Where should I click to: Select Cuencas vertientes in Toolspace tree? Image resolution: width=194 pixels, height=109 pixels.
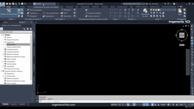(13, 52)
